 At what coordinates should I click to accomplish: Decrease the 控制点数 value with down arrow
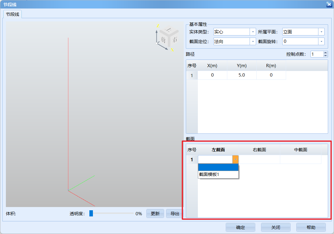point(325,55)
